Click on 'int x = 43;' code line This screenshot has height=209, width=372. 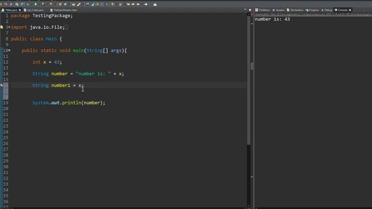click(47, 62)
